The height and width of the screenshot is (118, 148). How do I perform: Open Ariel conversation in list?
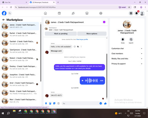(20, 84)
